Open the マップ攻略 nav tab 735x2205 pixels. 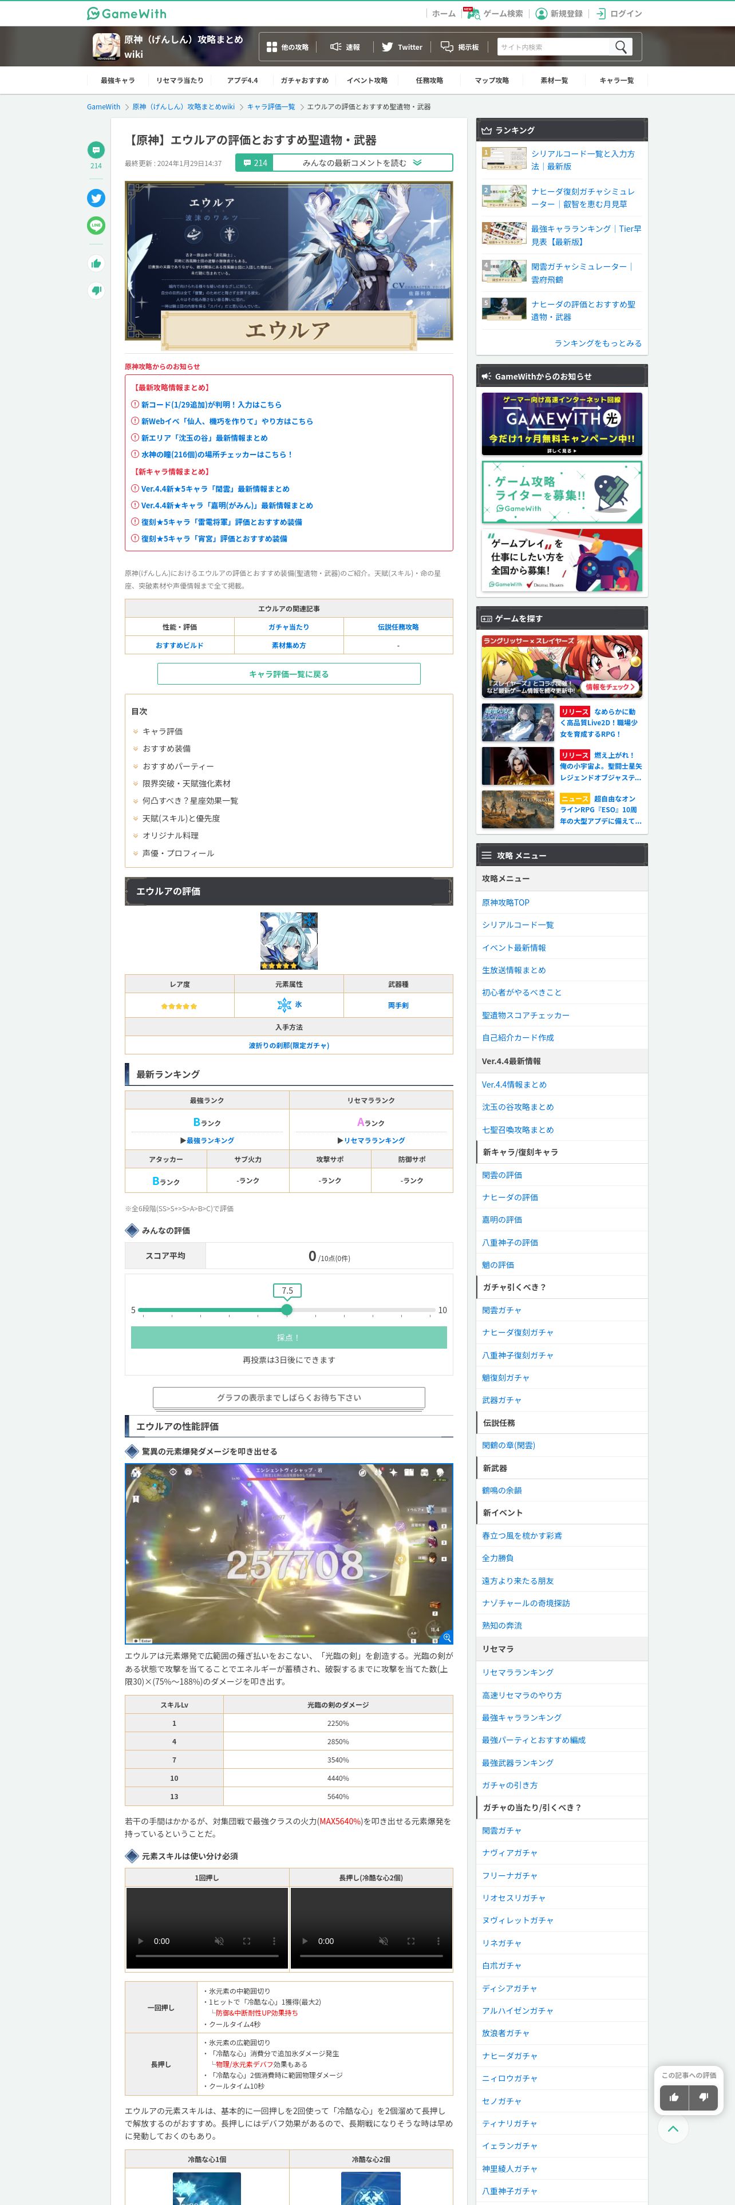click(x=492, y=81)
